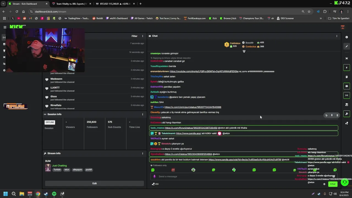Viewport: 352px width, 198px height.
Task: Open the community people sidebar icon
Action: coord(4,64)
